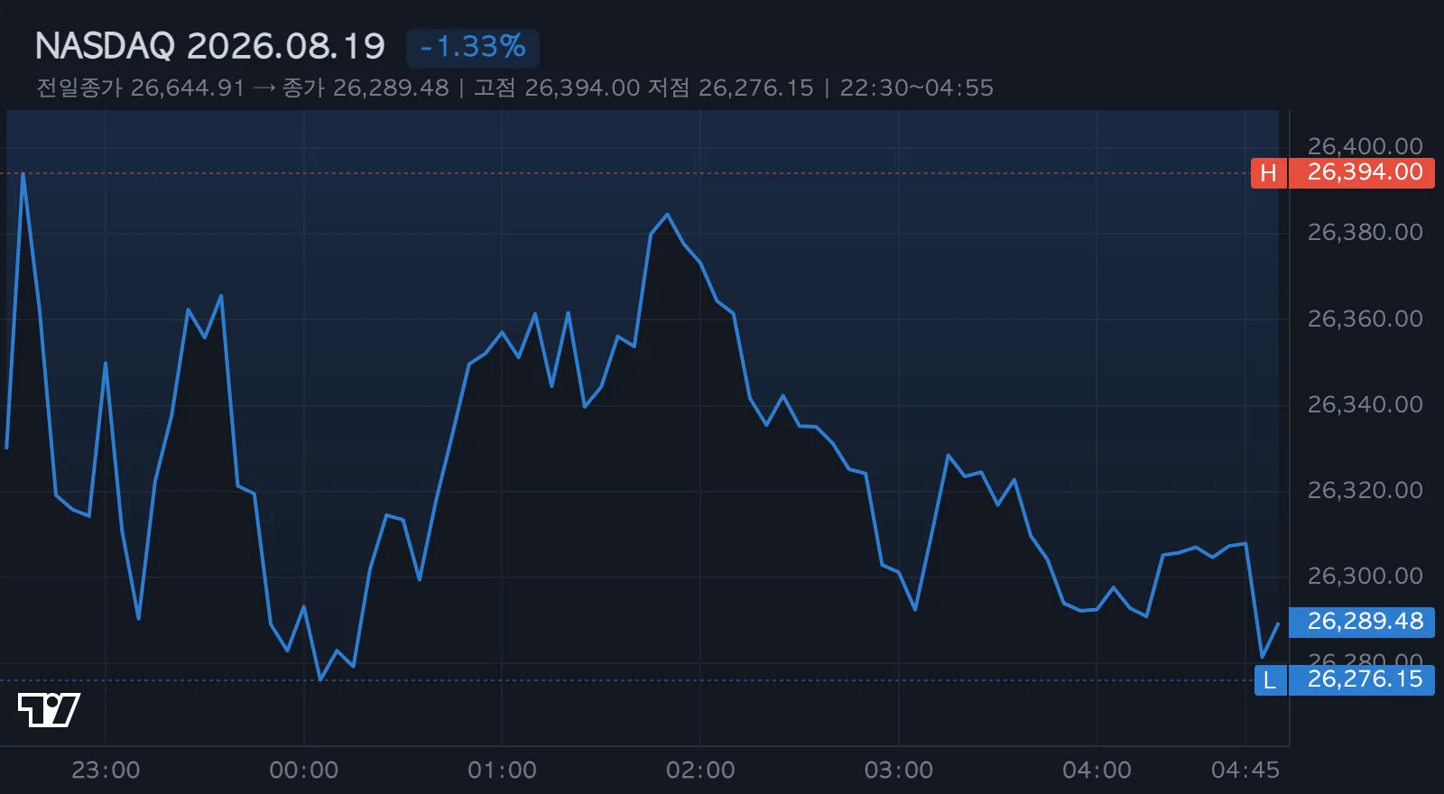Click the 26,340.00 price axis label
The width and height of the screenshot is (1444, 794).
tap(1365, 404)
